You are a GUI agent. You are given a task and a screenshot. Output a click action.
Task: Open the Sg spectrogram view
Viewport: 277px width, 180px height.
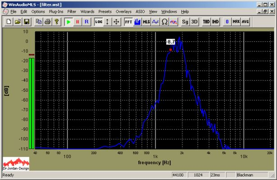click(185, 22)
